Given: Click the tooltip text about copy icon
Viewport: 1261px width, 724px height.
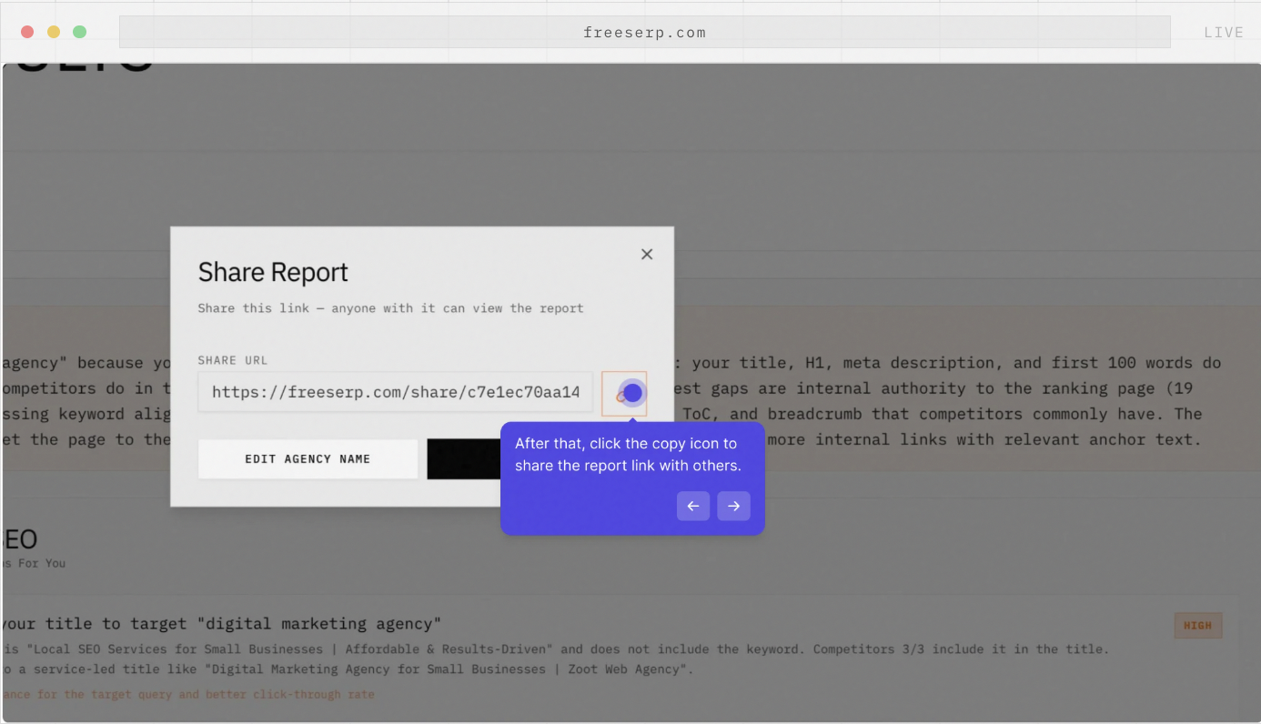Looking at the screenshot, I should [628, 455].
